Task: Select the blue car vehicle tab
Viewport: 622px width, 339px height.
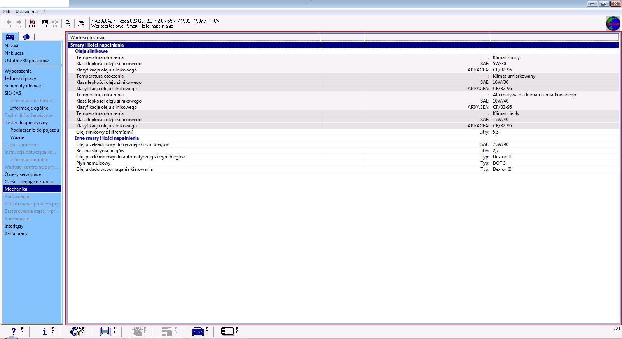Action: [x=10, y=37]
